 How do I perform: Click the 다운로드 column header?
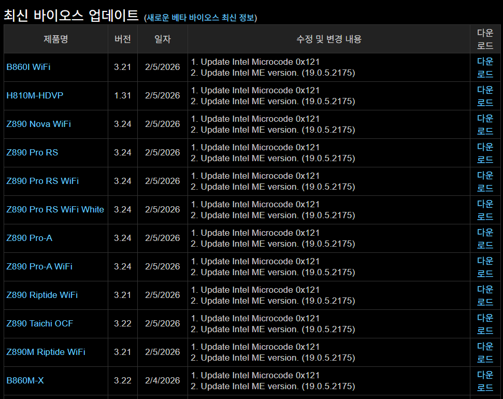tap(485, 39)
